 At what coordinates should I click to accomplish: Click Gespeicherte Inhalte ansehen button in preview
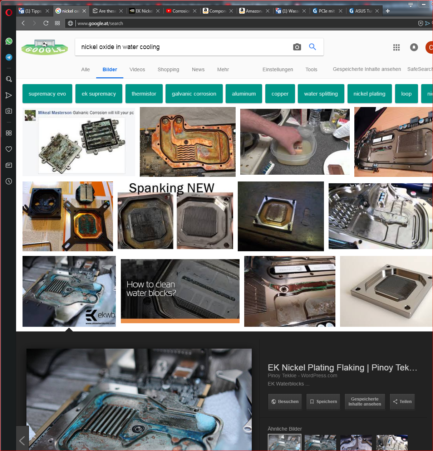pos(365,402)
